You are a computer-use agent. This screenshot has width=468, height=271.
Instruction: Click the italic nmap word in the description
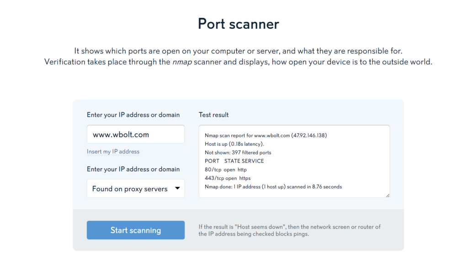(x=181, y=62)
